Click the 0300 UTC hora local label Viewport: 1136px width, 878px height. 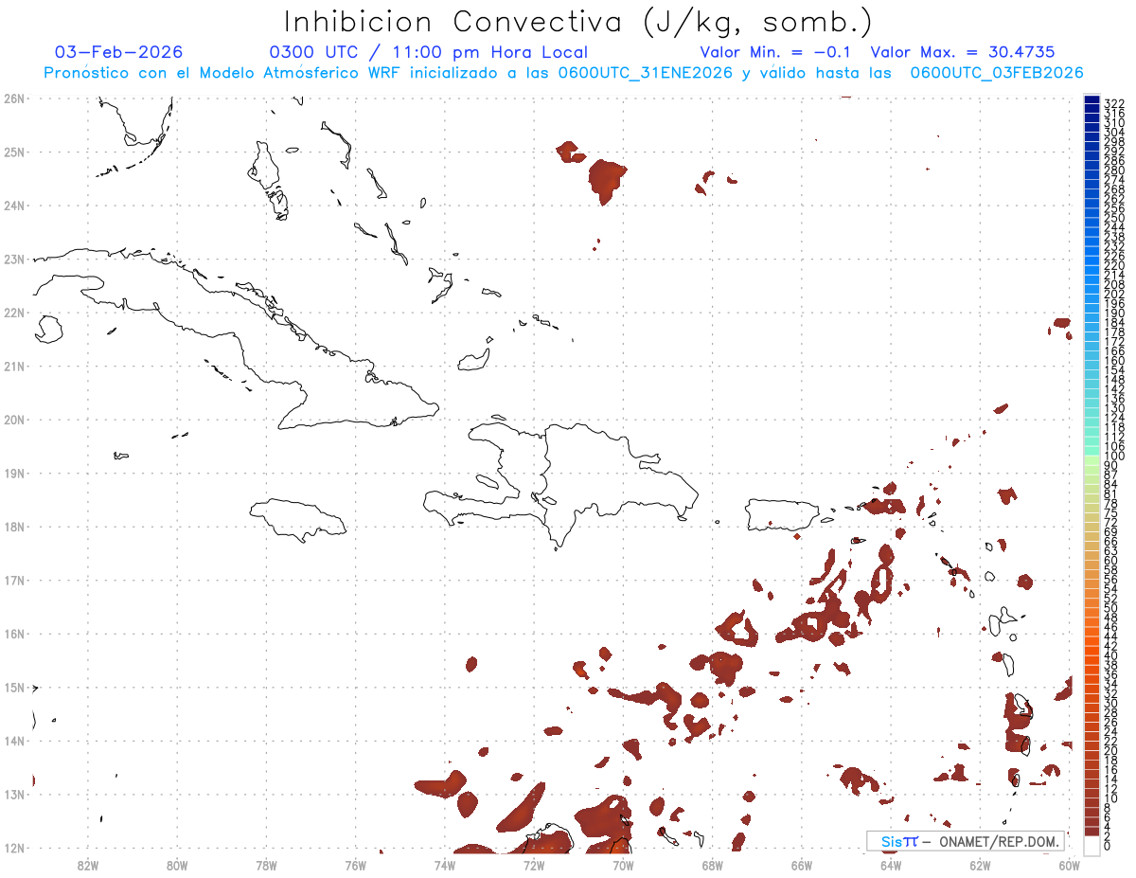point(429,53)
